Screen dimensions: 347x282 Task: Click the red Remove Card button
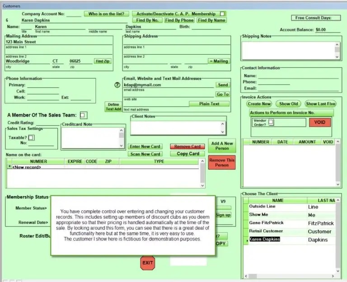click(188, 146)
